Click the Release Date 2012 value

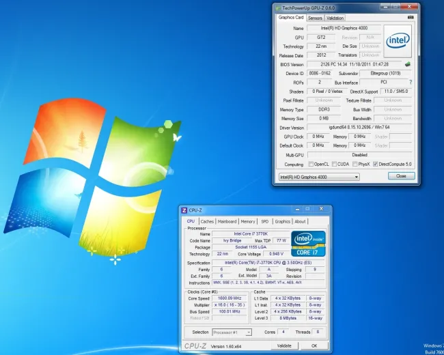[321, 55]
